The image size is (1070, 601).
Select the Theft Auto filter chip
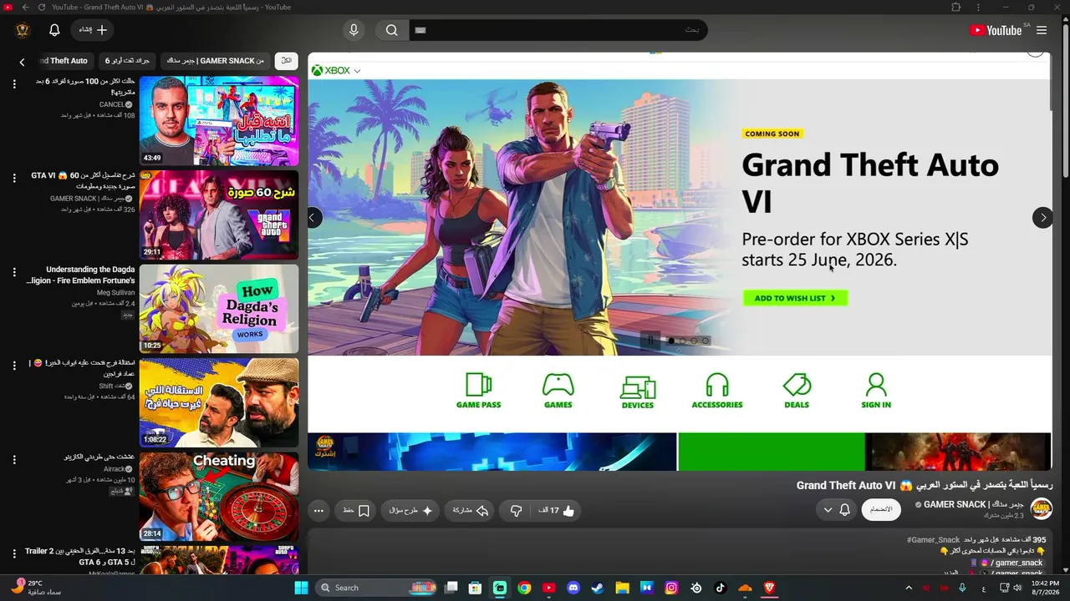coord(62,61)
